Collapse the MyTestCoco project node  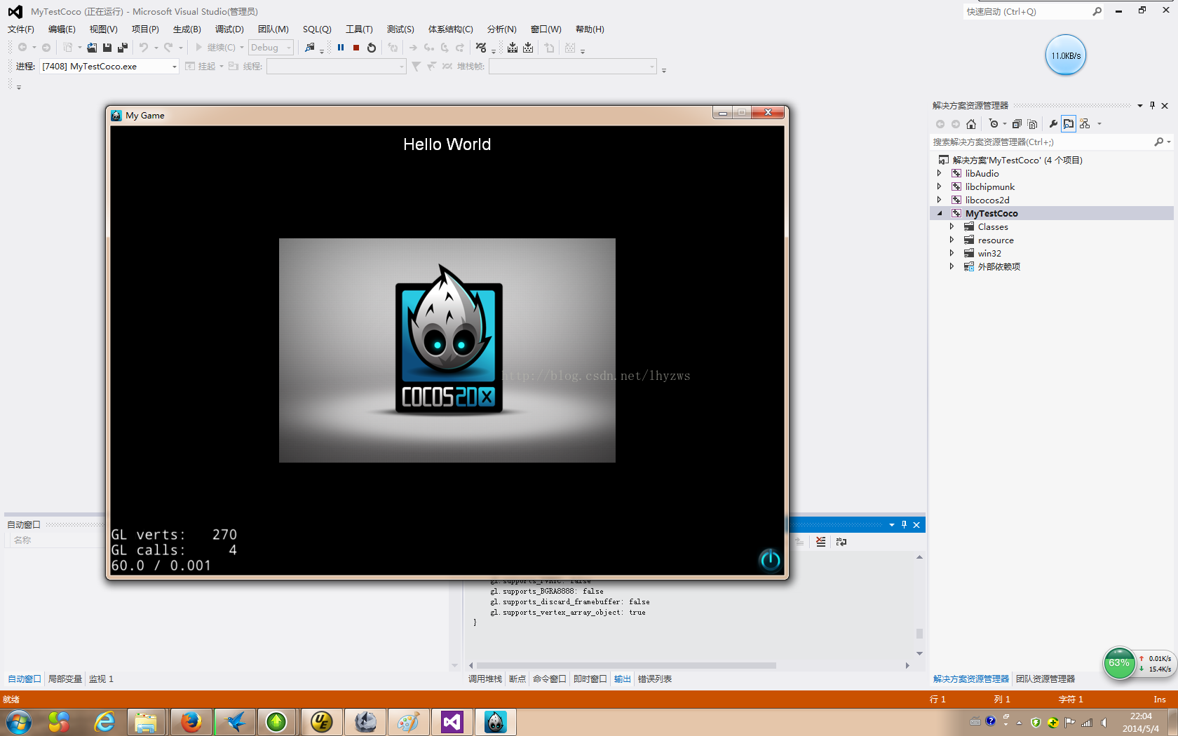(x=940, y=213)
